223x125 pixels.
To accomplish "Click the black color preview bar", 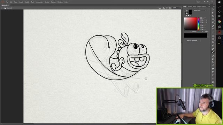I will (195, 35).
